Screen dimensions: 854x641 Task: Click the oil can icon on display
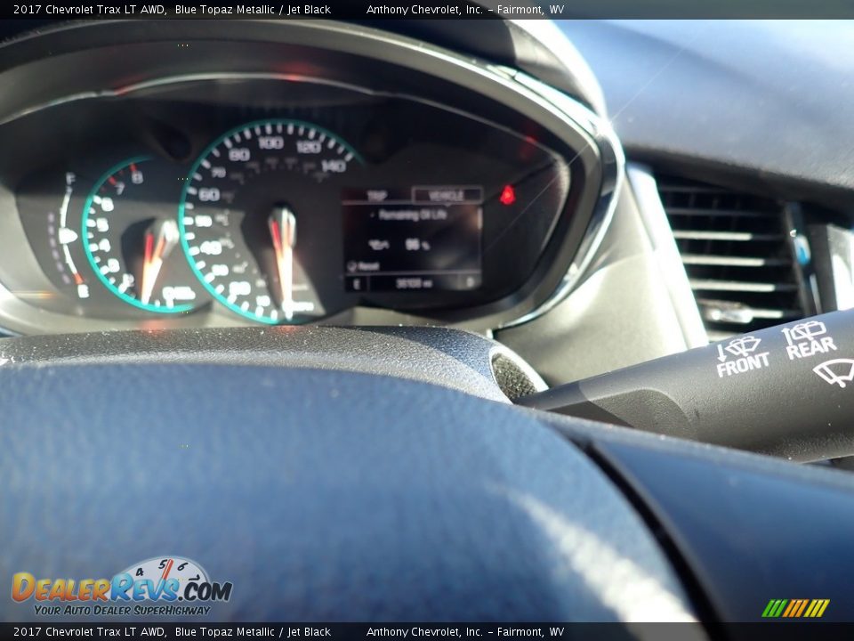(375, 243)
